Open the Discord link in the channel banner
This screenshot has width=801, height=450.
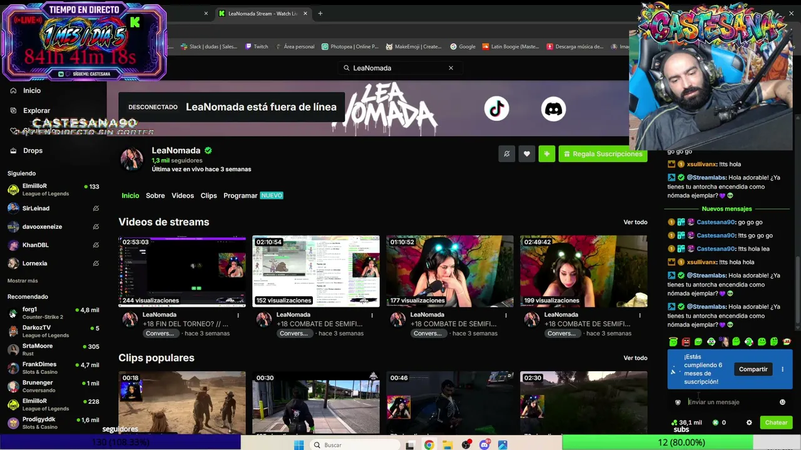click(553, 109)
